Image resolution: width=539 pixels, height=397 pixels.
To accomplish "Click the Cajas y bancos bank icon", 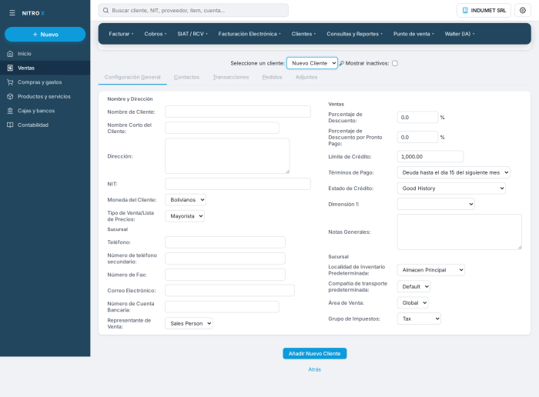I will click(x=10, y=111).
